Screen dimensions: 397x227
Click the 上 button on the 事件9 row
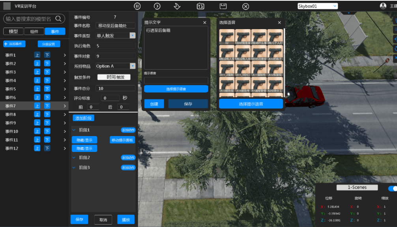coord(37,123)
